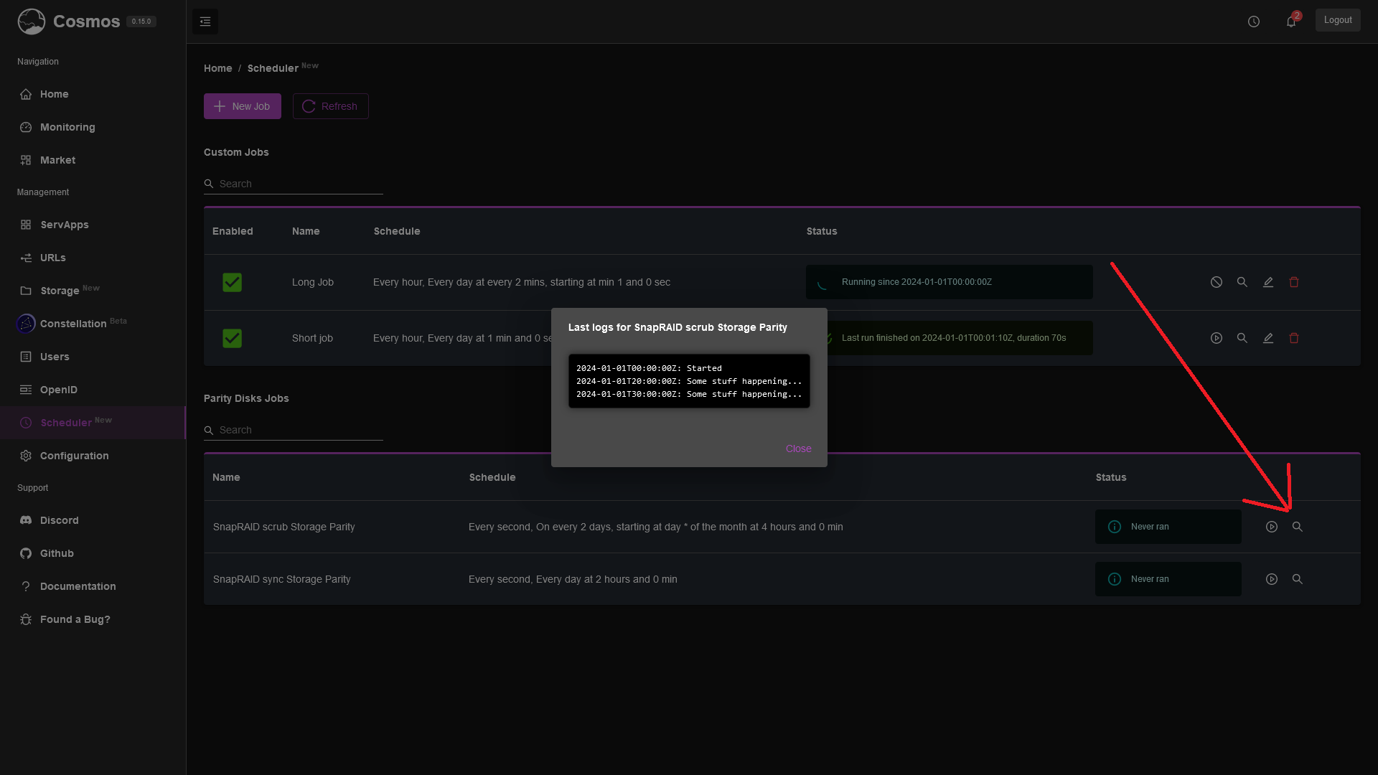1378x775 pixels.
Task: View logs for SnapRAID scrub job
Action: coord(1298,527)
